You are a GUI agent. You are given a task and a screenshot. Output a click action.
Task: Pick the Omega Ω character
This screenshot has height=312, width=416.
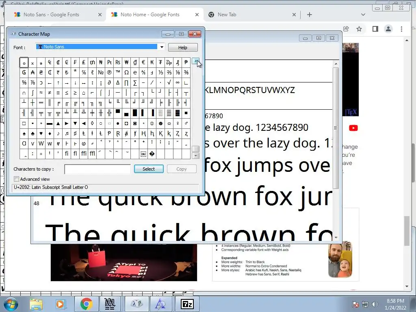pyautogui.click(x=126, y=72)
